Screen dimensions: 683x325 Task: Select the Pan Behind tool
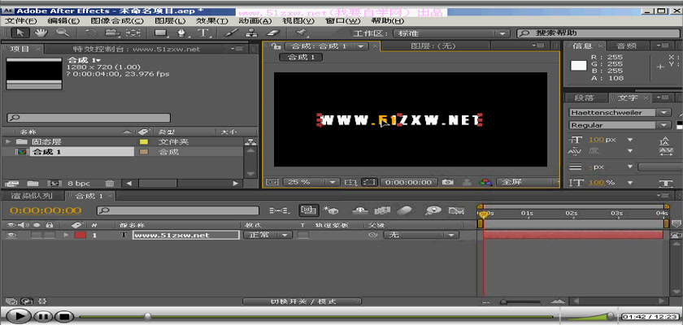(x=133, y=32)
